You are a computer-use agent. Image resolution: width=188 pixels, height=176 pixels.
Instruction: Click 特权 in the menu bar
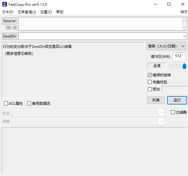184,12
